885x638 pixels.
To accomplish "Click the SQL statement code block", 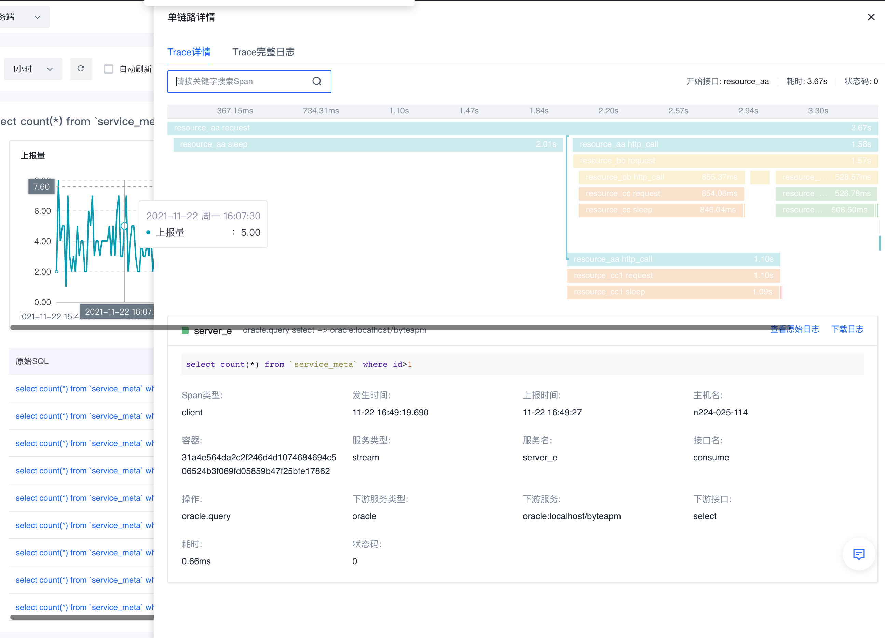I will [522, 364].
